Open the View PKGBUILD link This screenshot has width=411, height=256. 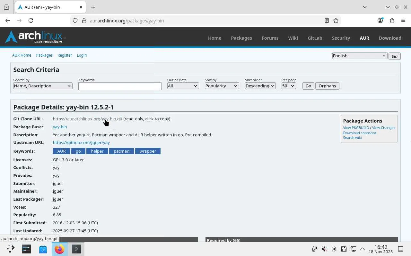click(x=356, y=128)
